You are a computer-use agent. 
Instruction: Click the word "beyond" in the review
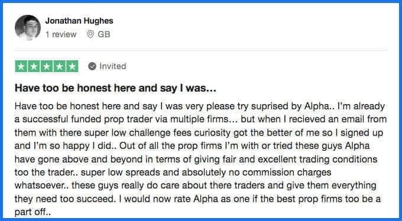(x=124, y=159)
